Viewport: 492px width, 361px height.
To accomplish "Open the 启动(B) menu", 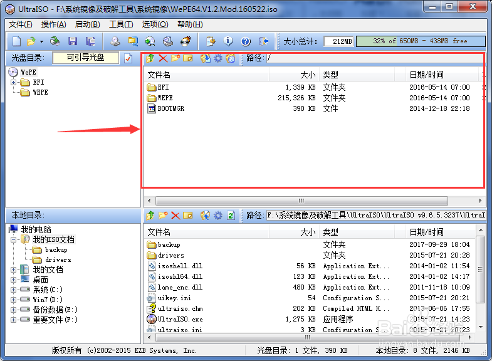I will click(87, 24).
